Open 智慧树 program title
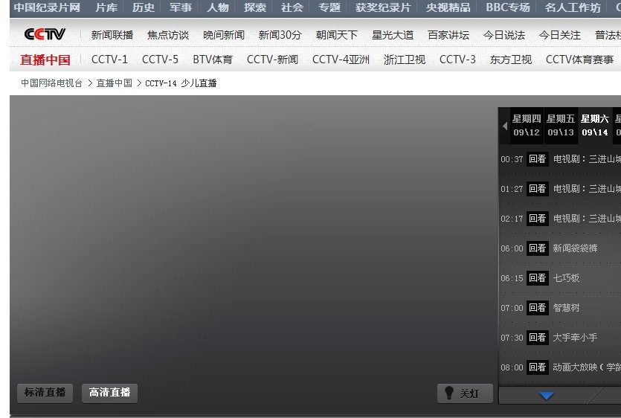The width and height of the screenshot is (621, 418). (x=566, y=307)
